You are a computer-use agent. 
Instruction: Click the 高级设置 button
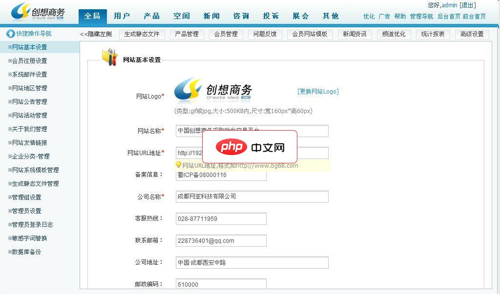472,34
